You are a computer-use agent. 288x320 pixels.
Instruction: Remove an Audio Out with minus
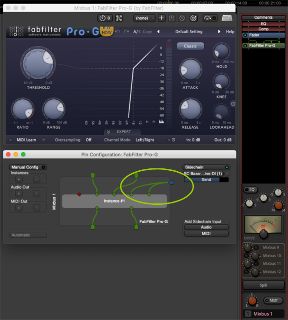click(x=36, y=193)
